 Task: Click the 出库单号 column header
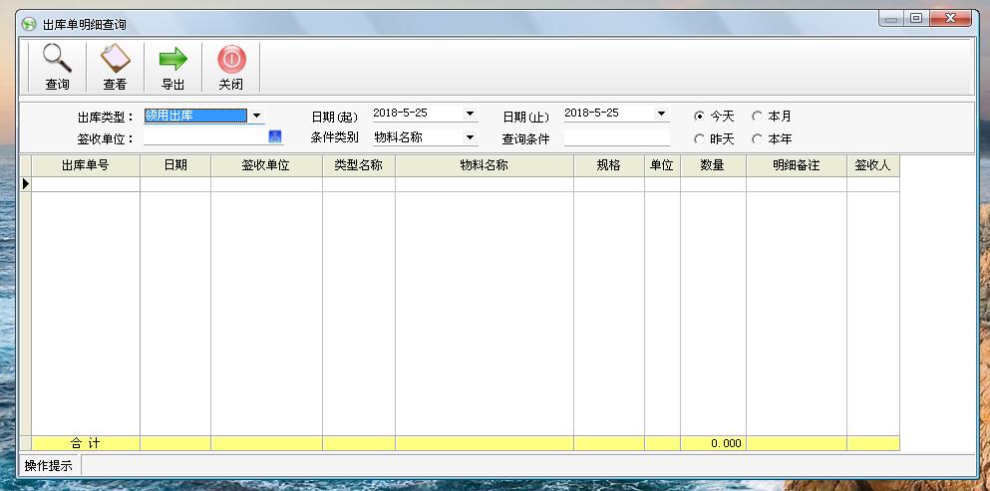(86, 165)
